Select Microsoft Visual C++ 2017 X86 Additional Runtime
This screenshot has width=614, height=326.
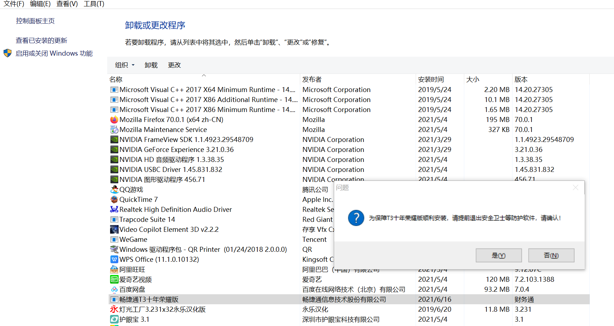click(x=208, y=100)
